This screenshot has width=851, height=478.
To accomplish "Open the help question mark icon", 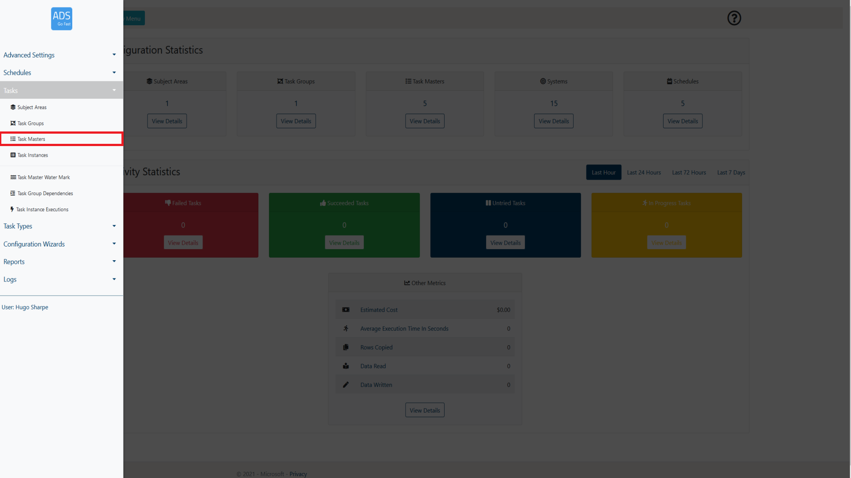I will pos(734,18).
